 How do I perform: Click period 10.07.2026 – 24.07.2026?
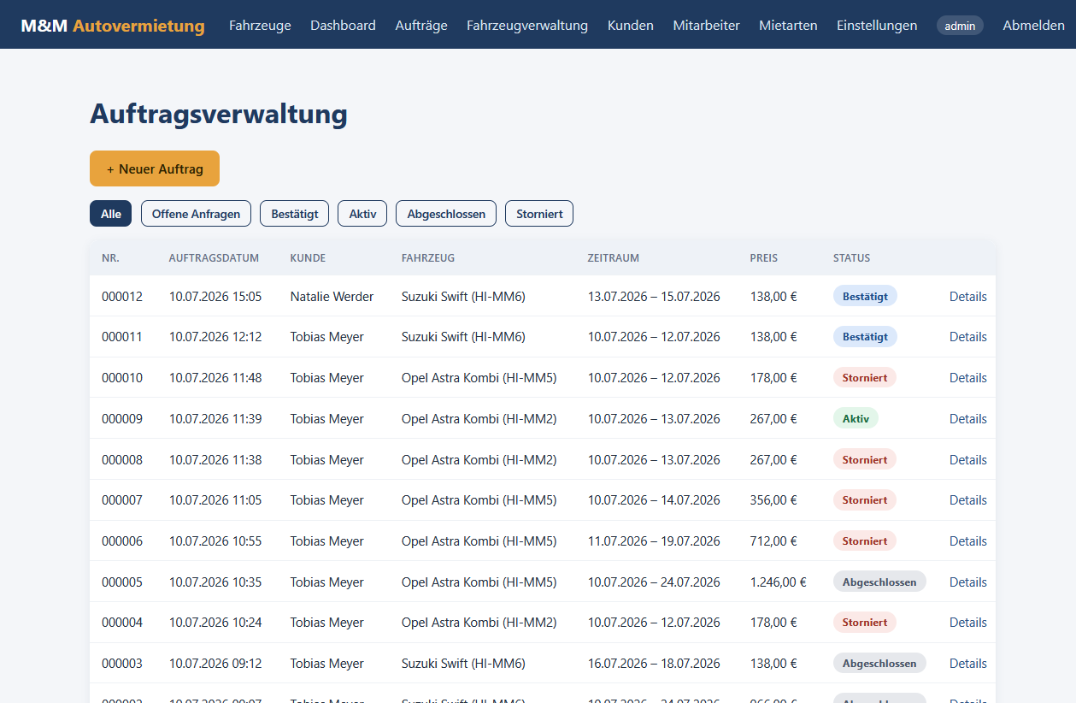point(654,582)
